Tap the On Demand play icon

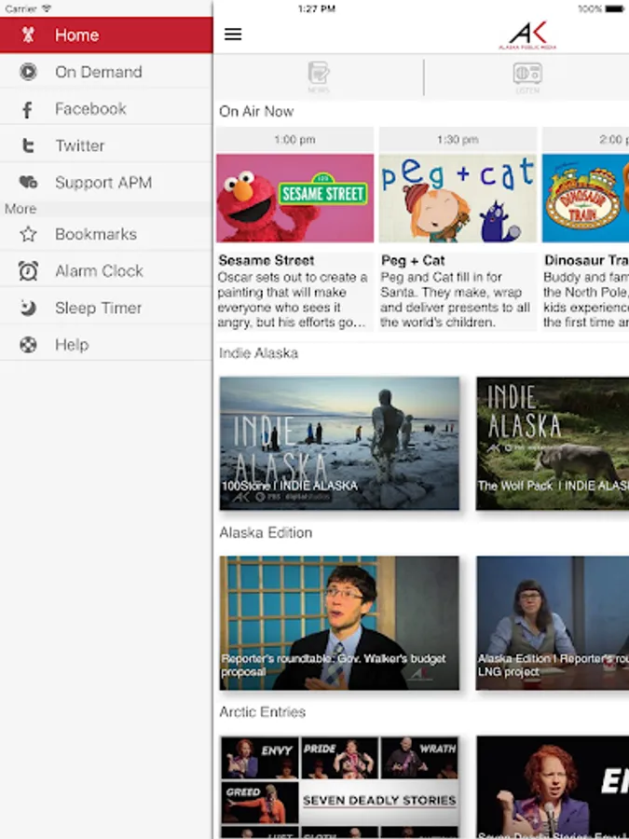click(28, 72)
